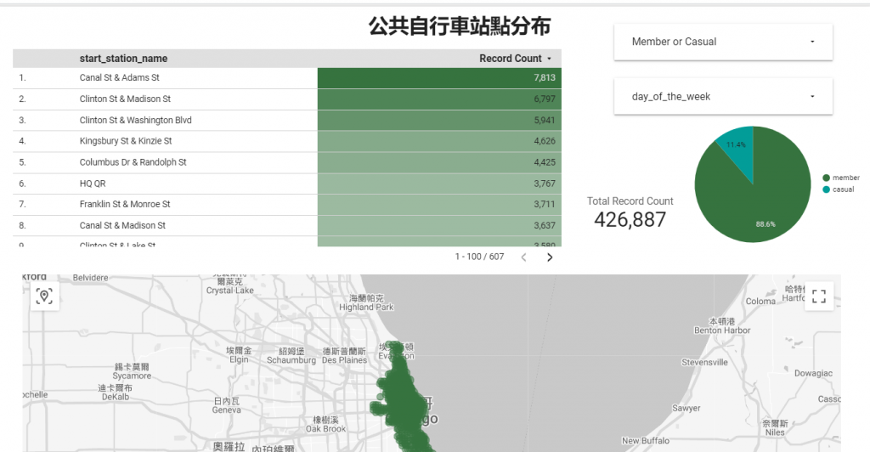Click the casual legend color dot

[x=826, y=189]
